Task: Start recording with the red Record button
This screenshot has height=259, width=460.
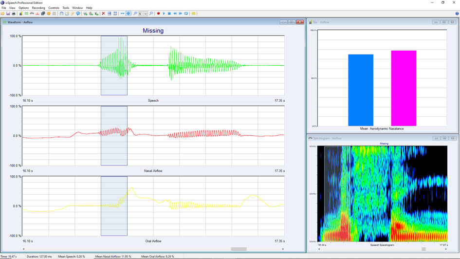Action: pyautogui.click(x=158, y=14)
